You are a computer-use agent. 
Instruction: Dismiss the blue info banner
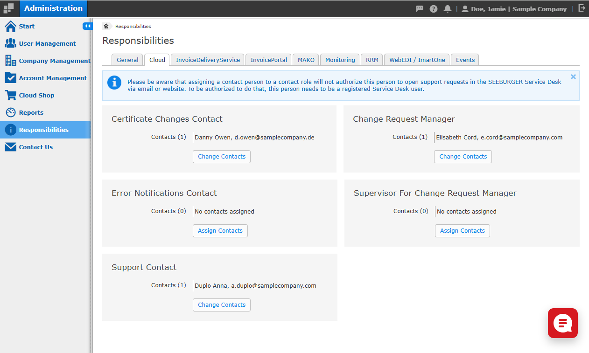coord(573,77)
